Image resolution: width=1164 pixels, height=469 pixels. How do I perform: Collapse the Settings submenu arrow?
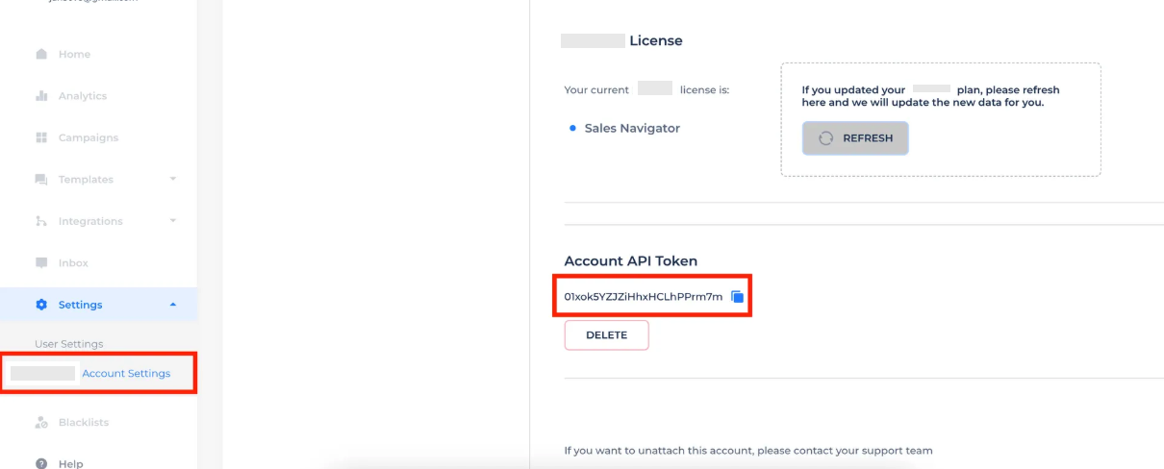[x=173, y=305]
